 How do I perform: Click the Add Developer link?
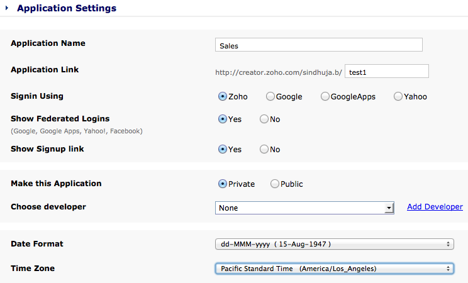click(435, 207)
